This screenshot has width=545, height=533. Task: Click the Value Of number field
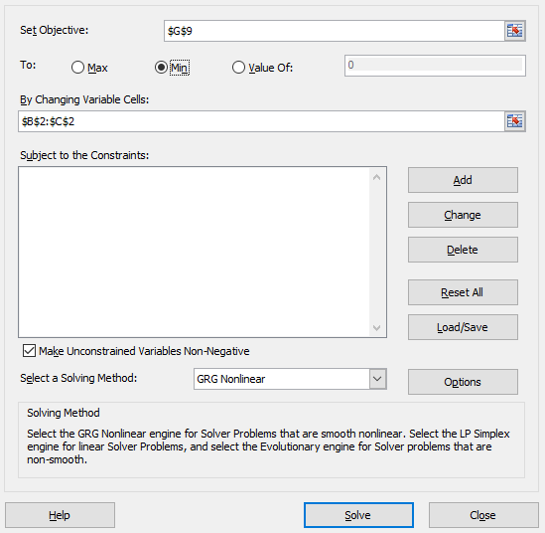[435, 66]
